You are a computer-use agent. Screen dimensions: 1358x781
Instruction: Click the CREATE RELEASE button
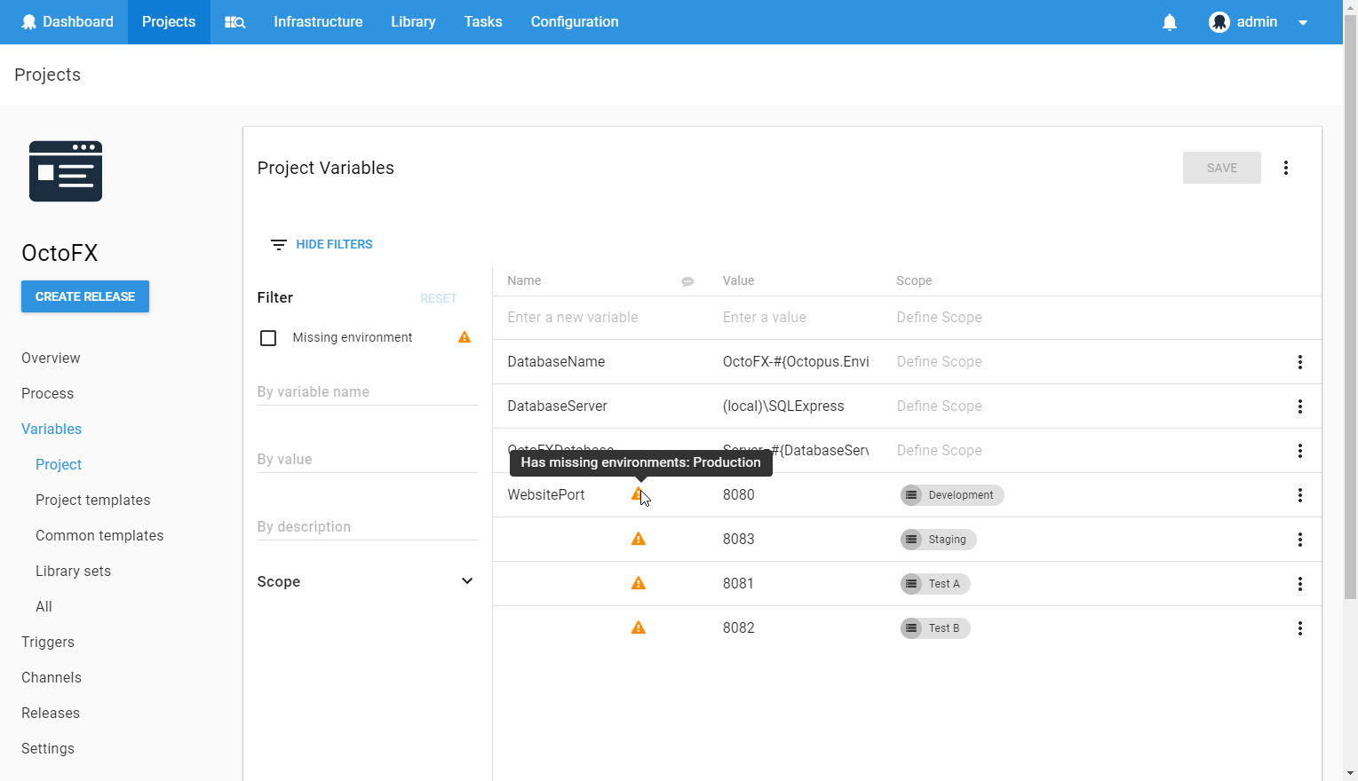85,296
